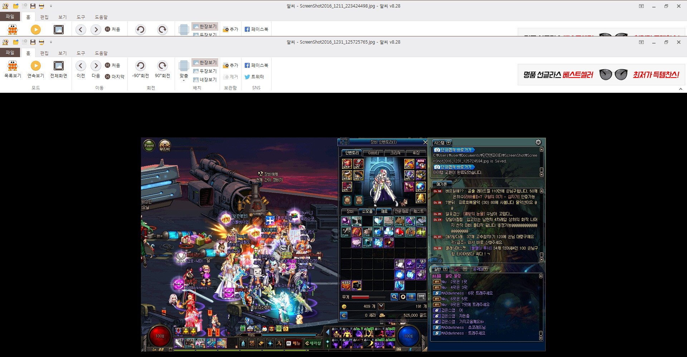Rotate image -90° in front window

click(140, 69)
